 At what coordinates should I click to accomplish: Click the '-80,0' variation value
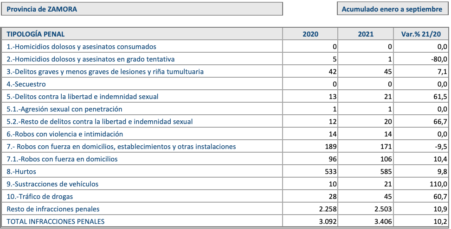tap(439, 59)
